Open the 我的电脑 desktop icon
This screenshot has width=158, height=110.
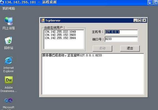(9, 8)
